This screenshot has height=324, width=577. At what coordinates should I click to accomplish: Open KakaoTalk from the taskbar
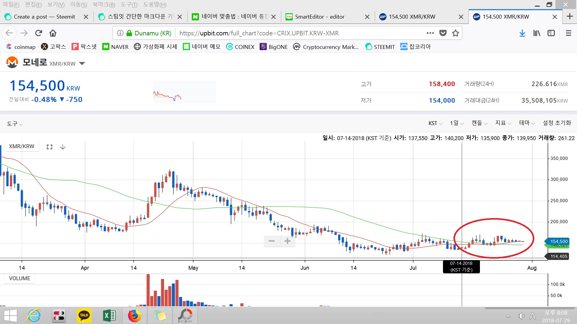click(x=84, y=315)
